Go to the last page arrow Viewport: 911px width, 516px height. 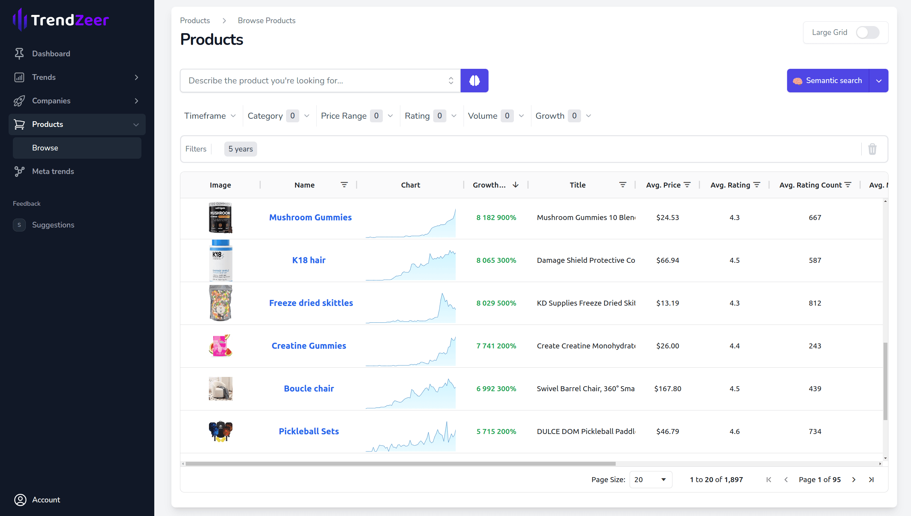(x=871, y=480)
